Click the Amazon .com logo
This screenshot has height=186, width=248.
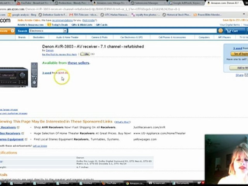tap(5, 21)
